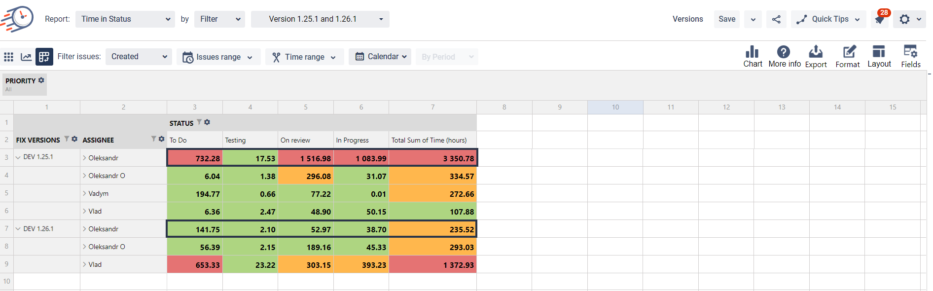Expand the Vadym assignee row

(84, 193)
